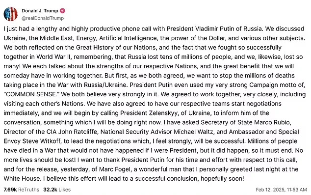Screen dimensions: 311x195
Task: Click the quoted "COMMON SENSE." text
Action: tap(31, 94)
